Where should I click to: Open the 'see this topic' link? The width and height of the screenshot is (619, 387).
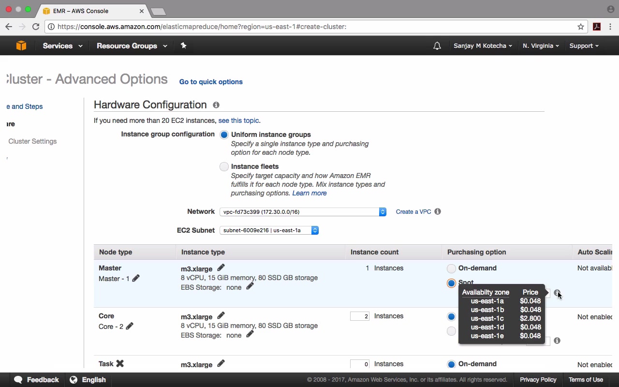point(238,120)
